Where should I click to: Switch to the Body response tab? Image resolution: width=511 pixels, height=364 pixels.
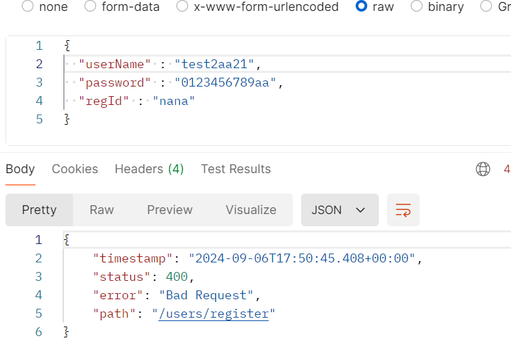pyautogui.click(x=20, y=169)
